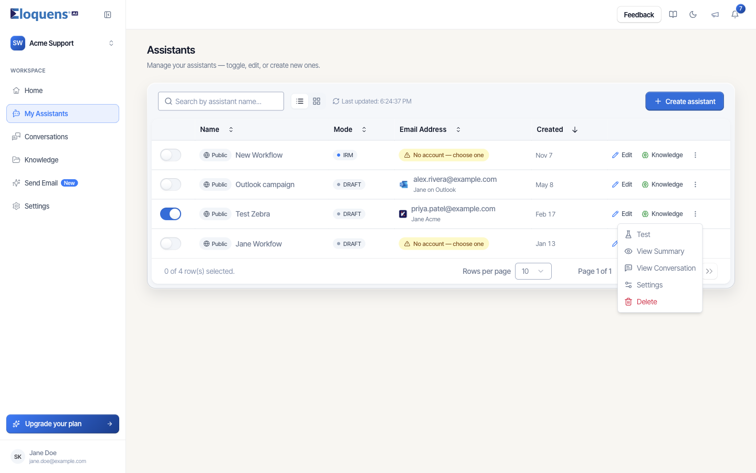Go to Send Email in sidebar
Viewport: 756px width, 473px height.
point(62,183)
